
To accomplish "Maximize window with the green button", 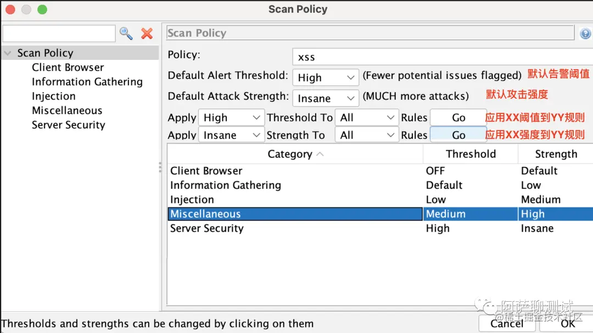I will [42, 9].
